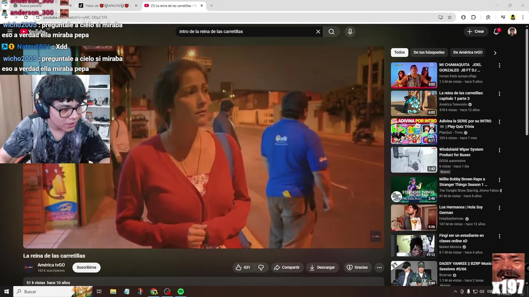Click the Chrome media controls icon
529x297 pixels.
point(503,17)
